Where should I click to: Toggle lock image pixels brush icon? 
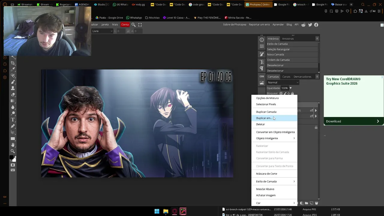pyautogui.click(x=285, y=94)
